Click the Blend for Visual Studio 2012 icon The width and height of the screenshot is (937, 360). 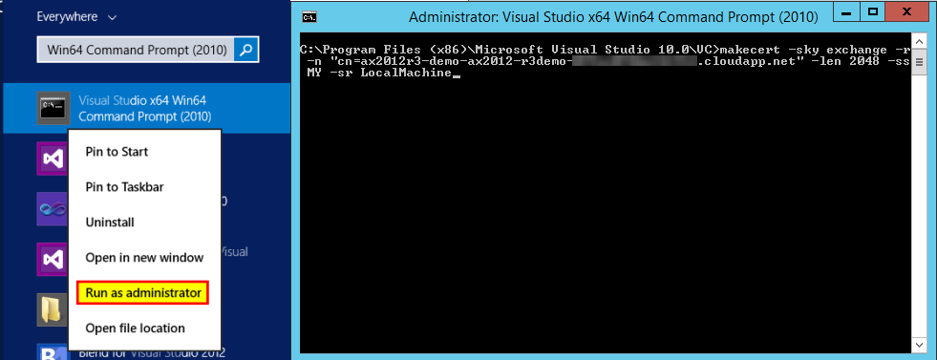pos(52,351)
